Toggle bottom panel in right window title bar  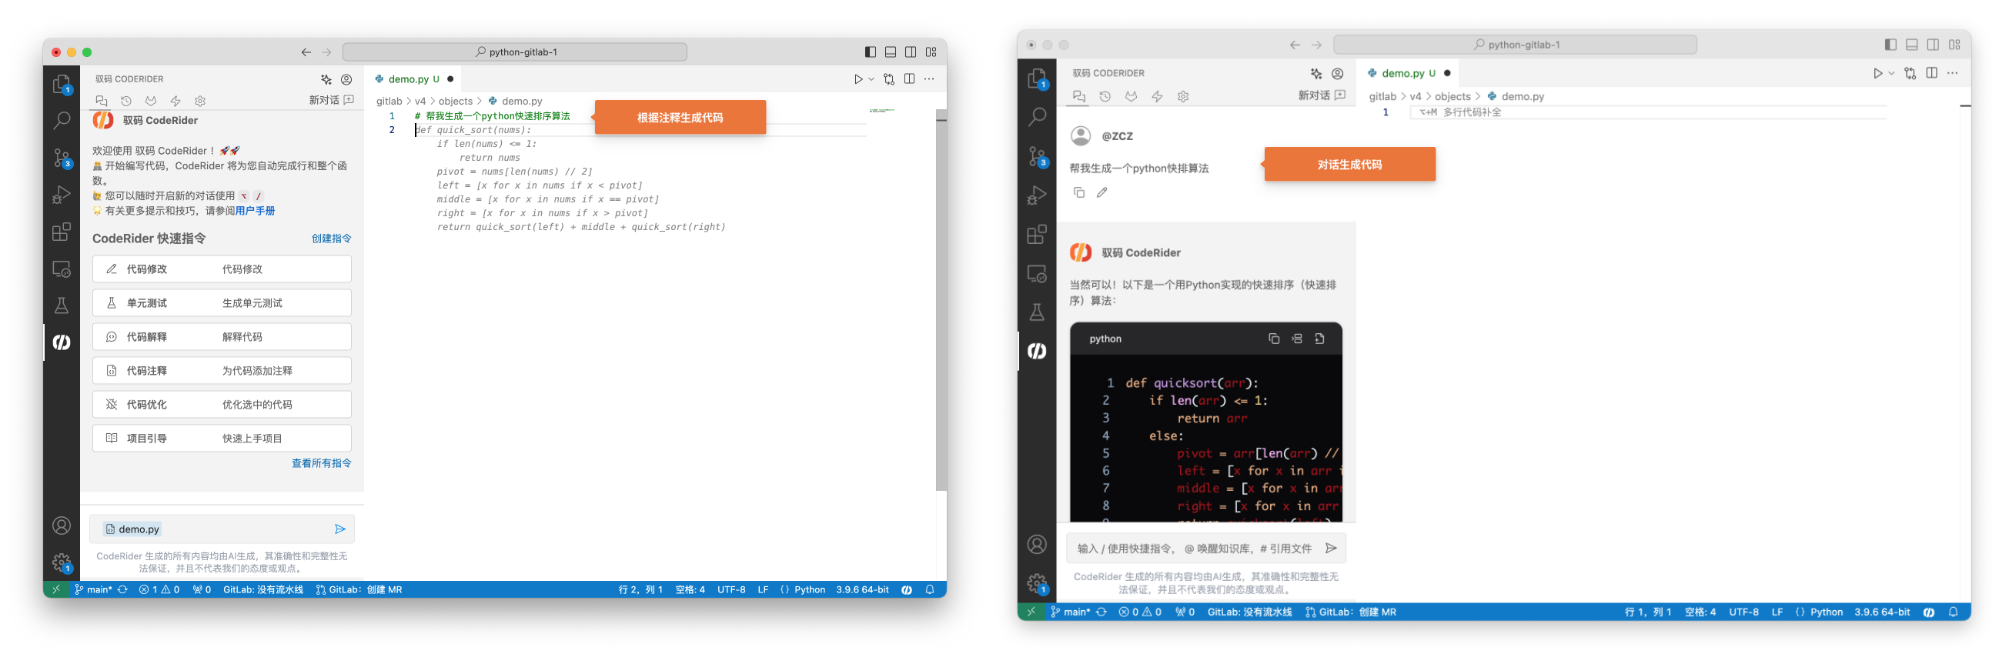(1912, 45)
